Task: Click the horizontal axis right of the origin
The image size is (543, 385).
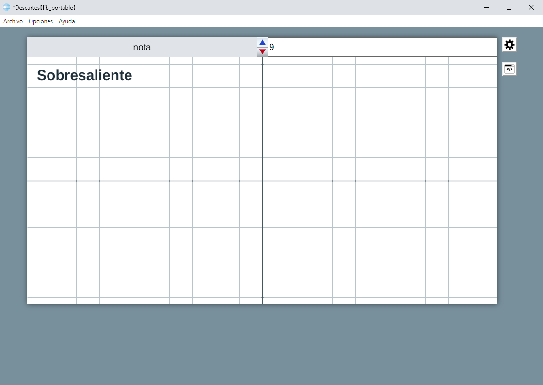Action: [378, 181]
